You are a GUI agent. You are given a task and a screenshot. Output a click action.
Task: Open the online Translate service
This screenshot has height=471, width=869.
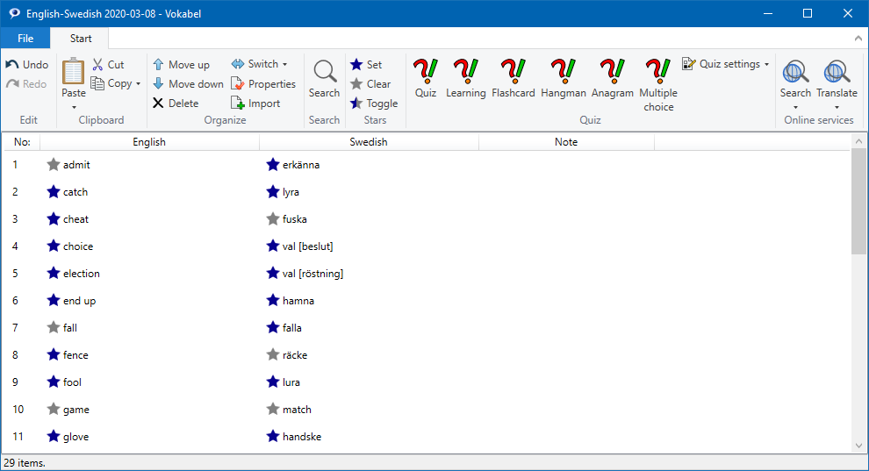pyautogui.click(x=837, y=79)
